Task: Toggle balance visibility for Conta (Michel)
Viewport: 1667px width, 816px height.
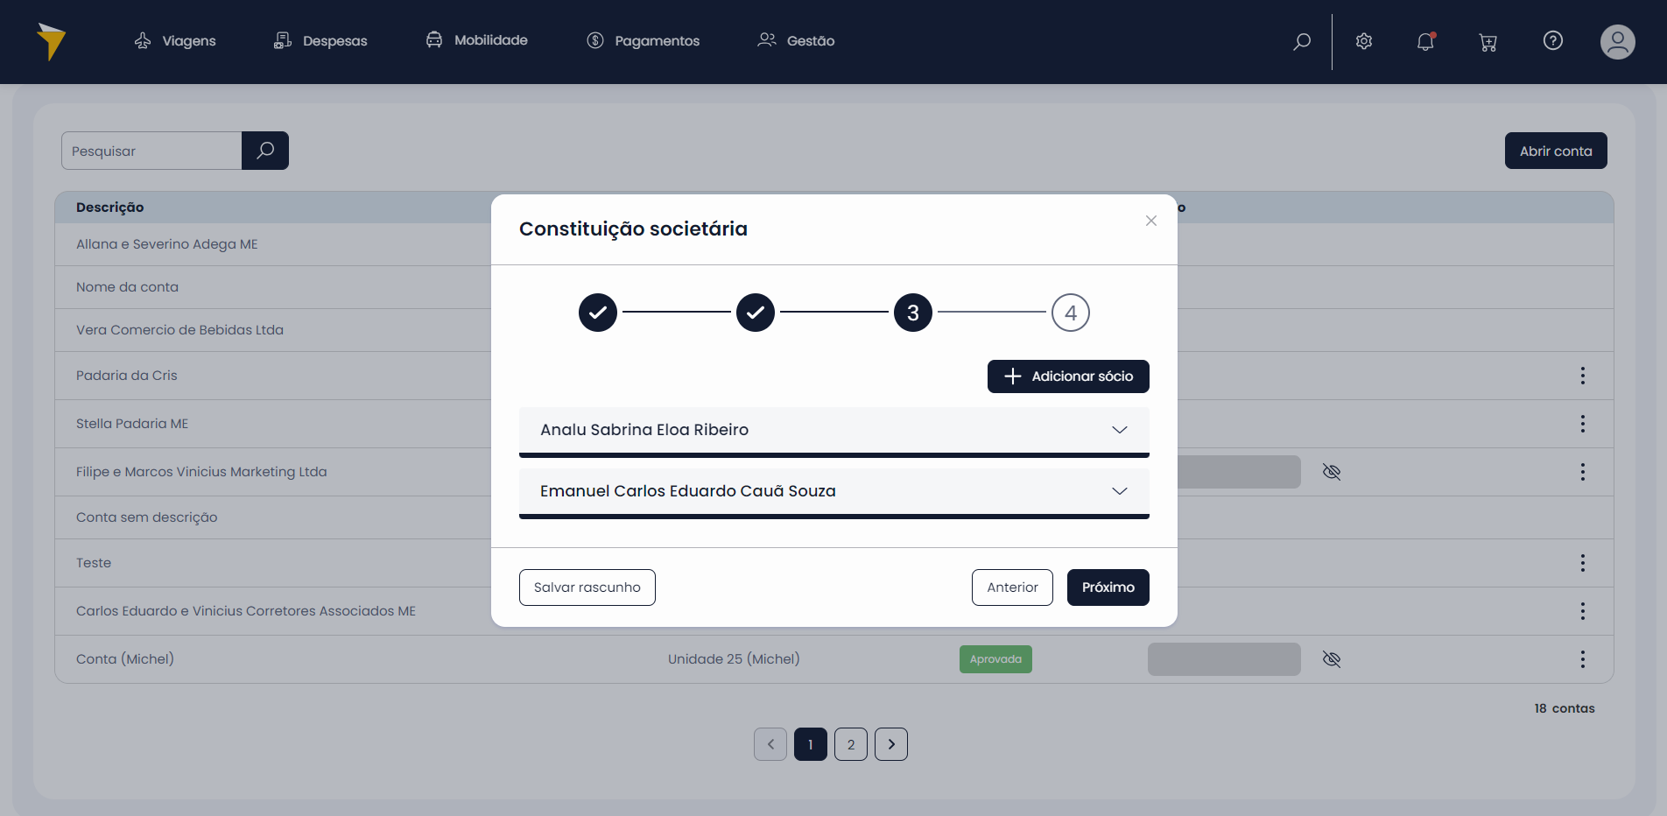Action: 1331,659
